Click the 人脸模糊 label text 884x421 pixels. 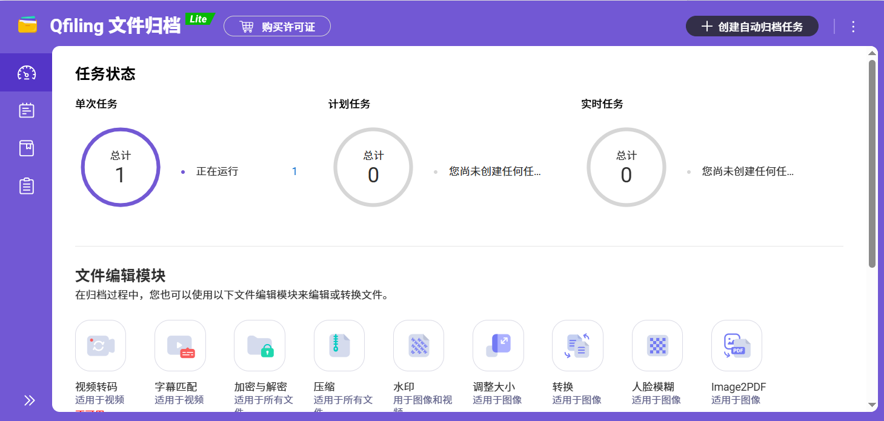point(653,387)
